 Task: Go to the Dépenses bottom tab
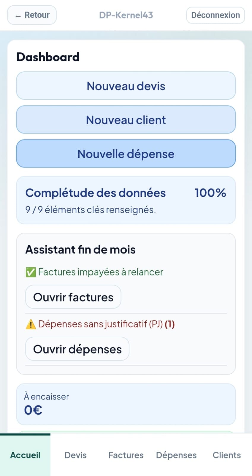tap(176, 455)
